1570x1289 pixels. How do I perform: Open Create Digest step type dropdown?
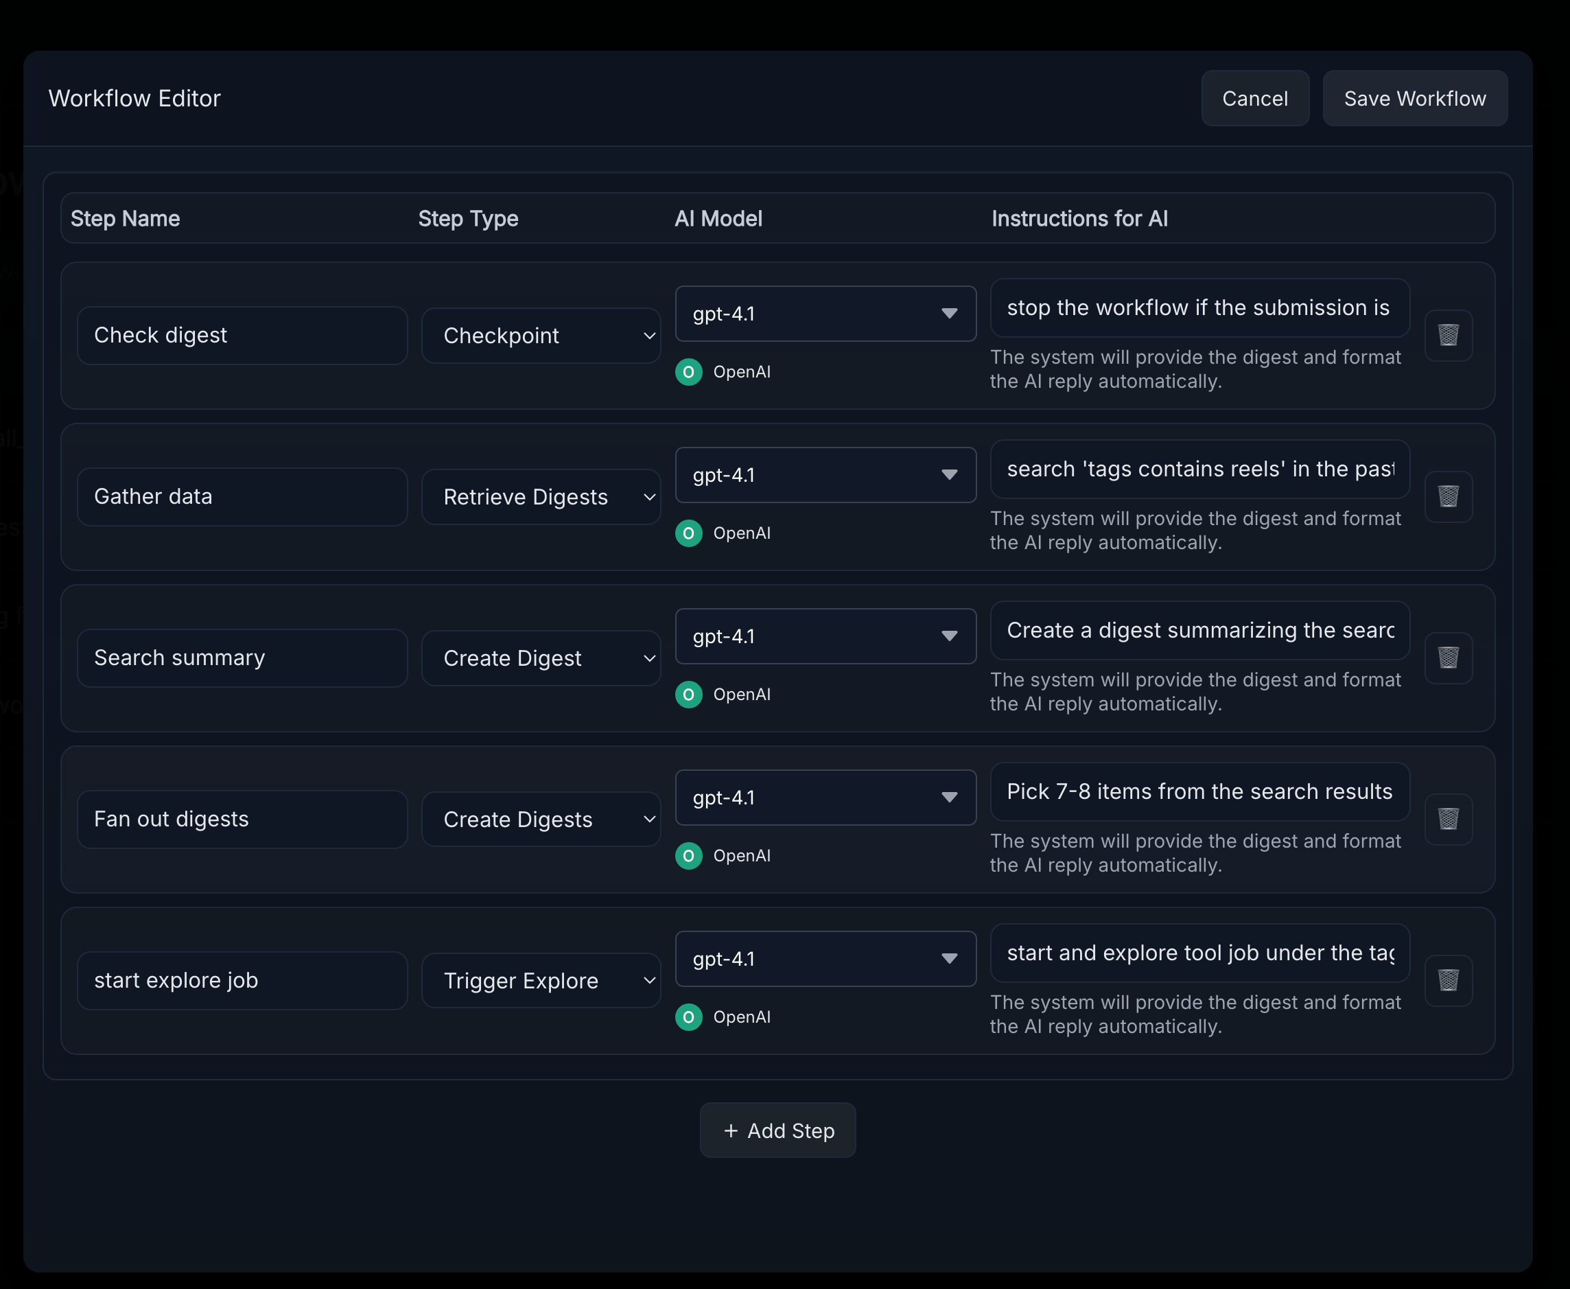(x=541, y=658)
